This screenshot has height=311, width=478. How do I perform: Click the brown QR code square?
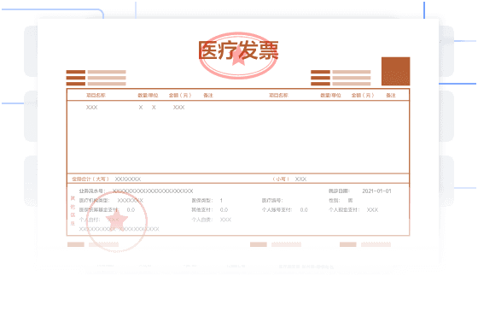[x=395, y=71]
